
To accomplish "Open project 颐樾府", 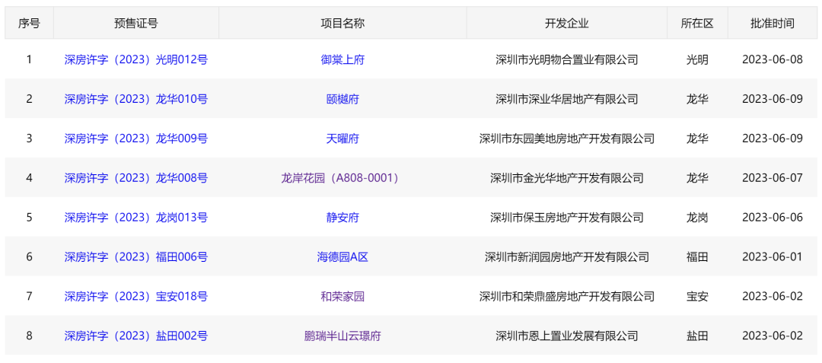I will click(x=342, y=99).
